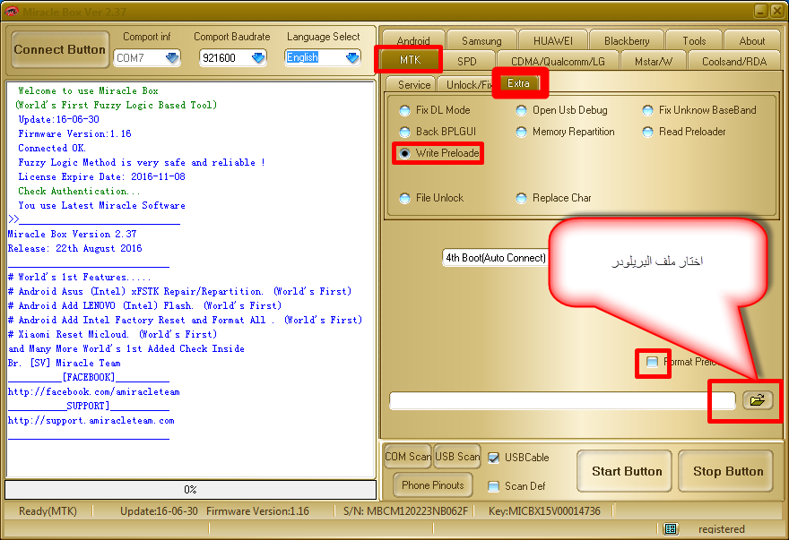
Task: Switch to the SPD tab
Action: (x=466, y=61)
